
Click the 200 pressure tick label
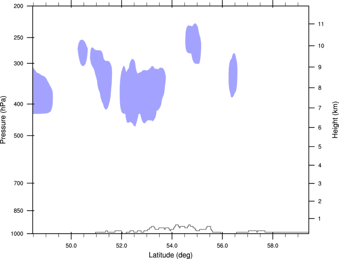click(x=18, y=6)
